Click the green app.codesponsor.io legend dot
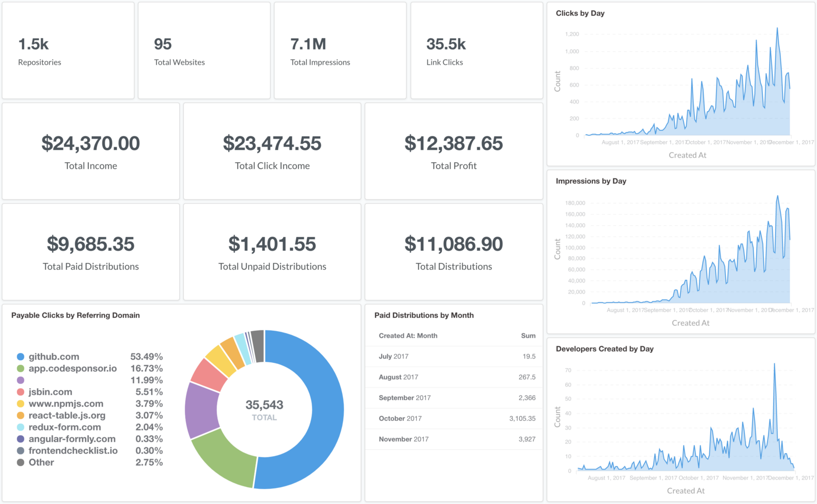Viewport: 817px width, 504px height. point(20,368)
